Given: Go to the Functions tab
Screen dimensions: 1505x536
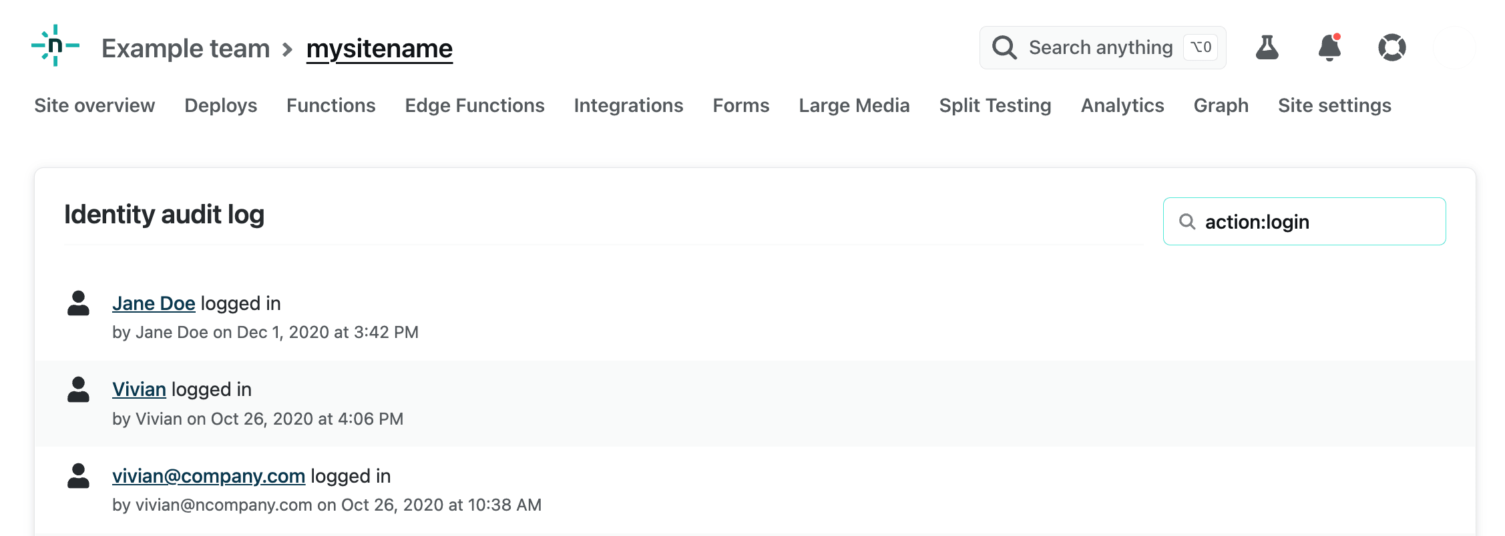Looking at the screenshot, I should coord(331,105).
